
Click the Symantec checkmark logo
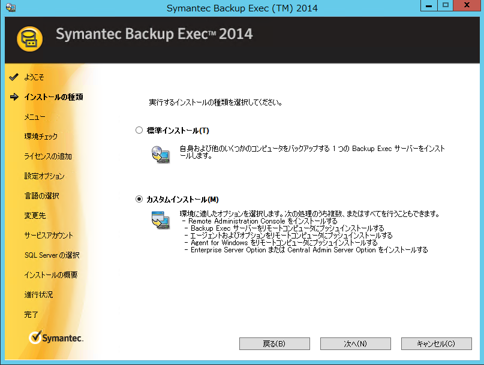click(x=56, y=337)
